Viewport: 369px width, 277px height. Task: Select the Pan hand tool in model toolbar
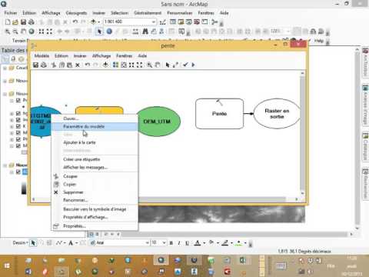158,65
